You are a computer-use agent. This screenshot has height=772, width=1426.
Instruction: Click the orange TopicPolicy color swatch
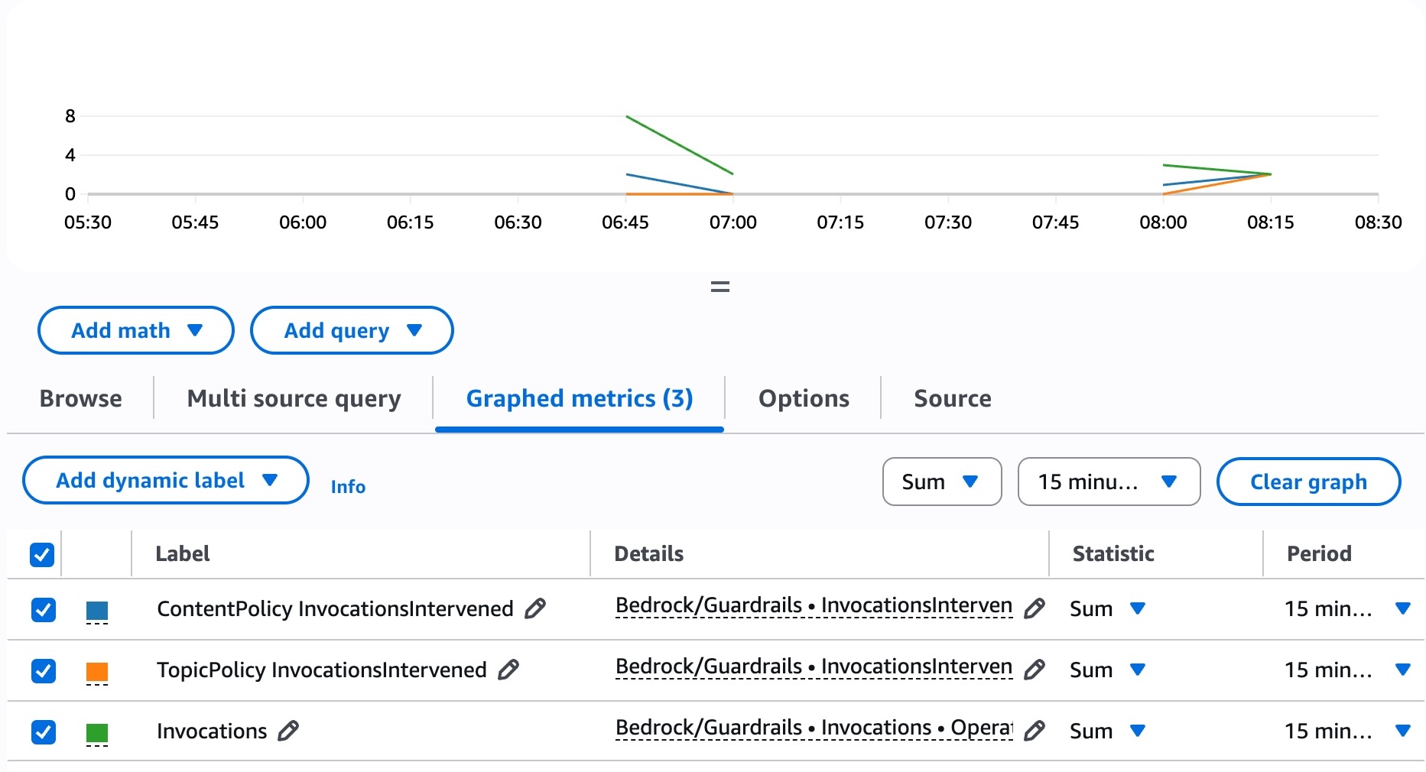click(97, 671)
